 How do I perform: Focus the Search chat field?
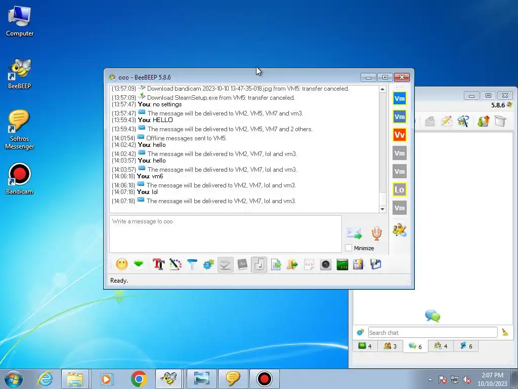433,332
